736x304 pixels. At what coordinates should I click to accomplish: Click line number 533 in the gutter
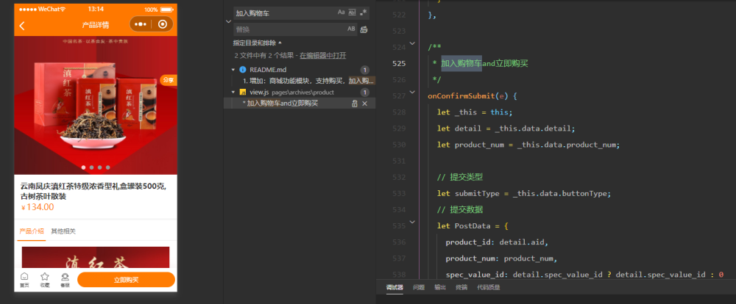398,193
